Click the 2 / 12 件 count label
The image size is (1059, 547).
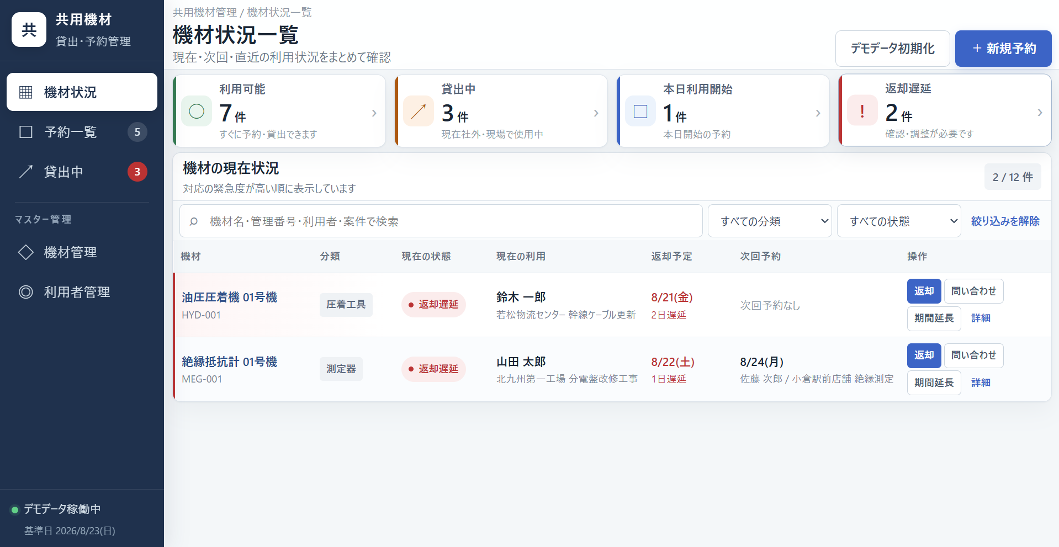(x=1013, y=177)
